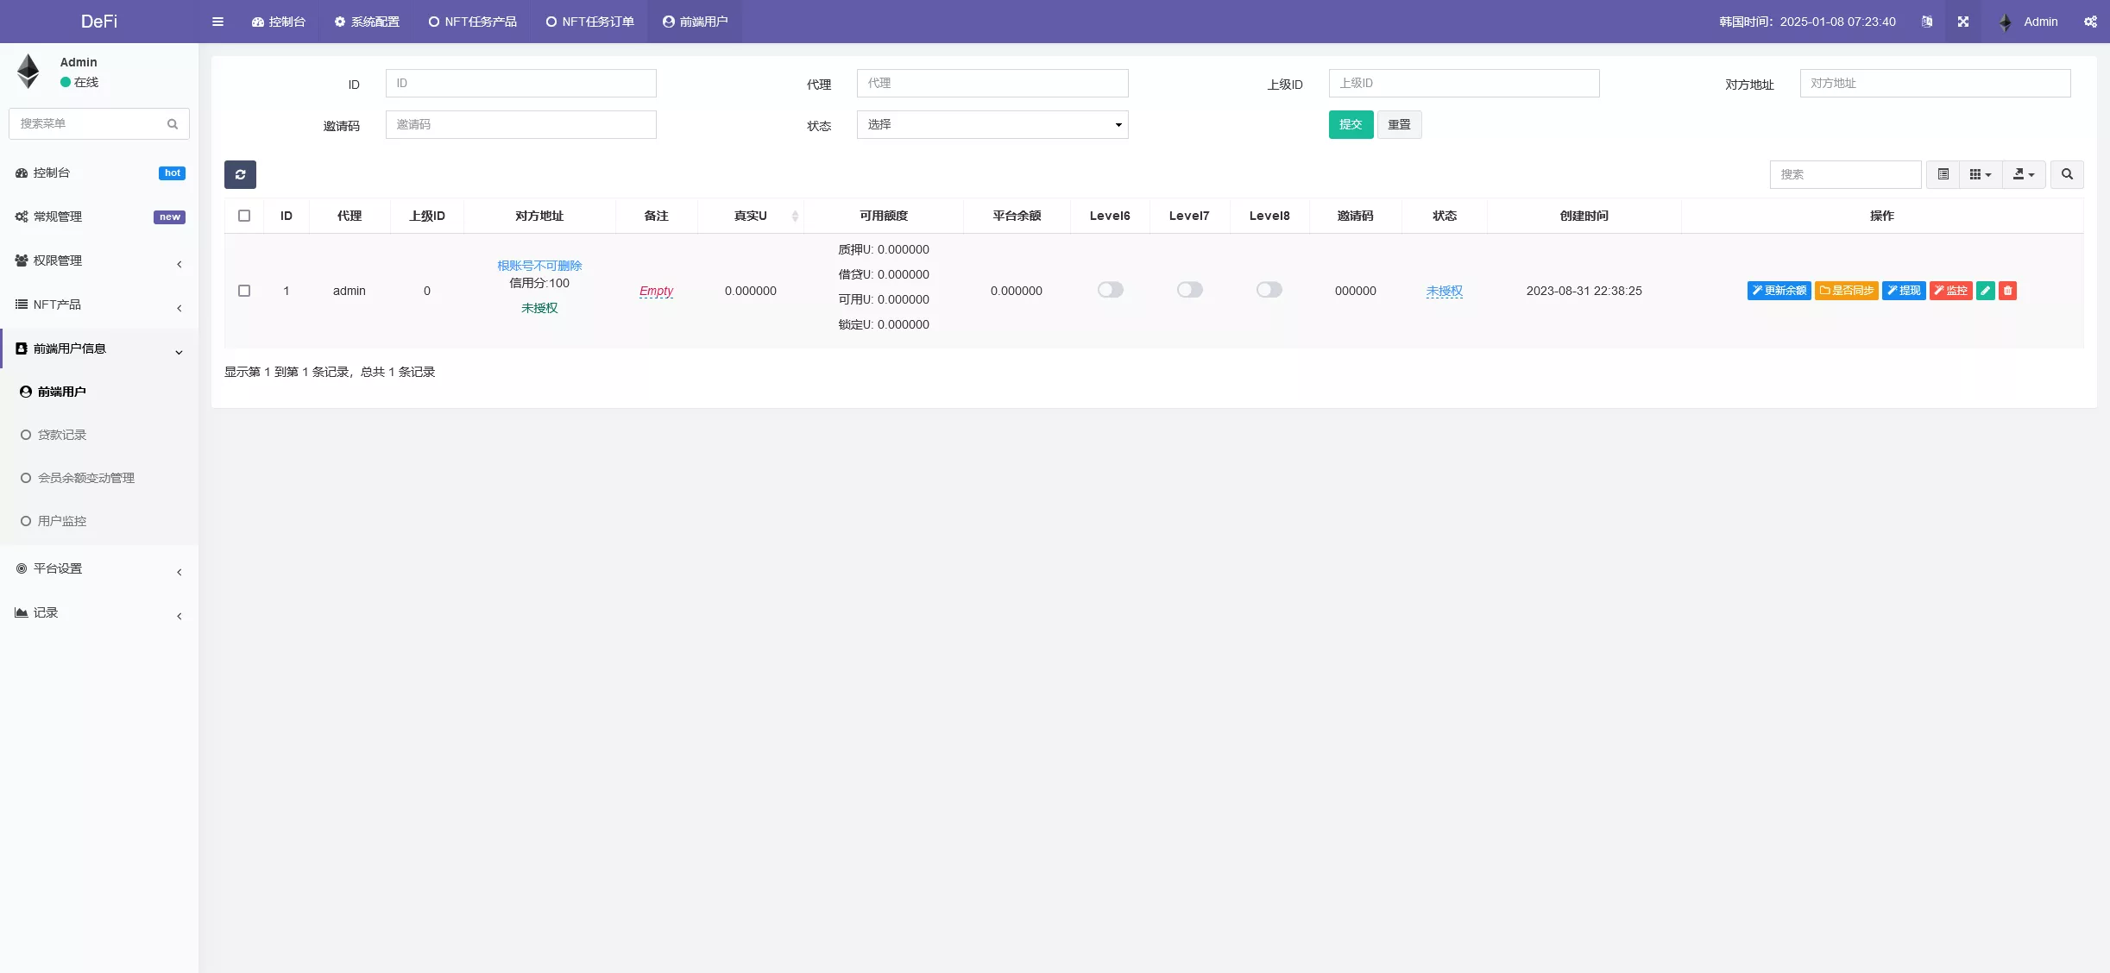Expand the NFT产品 sidebar menu
This screenshot has height=973, width=2110.
pyautogui.click(x=98, y=304)
